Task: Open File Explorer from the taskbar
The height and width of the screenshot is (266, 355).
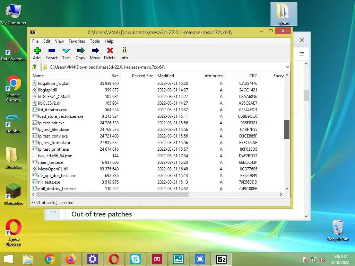Action: click(28, 259)
